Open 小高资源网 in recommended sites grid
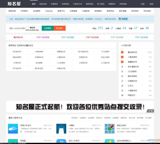160x144 pixels. [39, 52]
